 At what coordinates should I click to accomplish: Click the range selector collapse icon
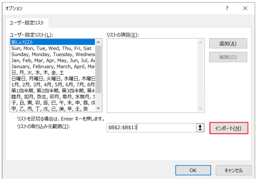[x=201, y=128]
